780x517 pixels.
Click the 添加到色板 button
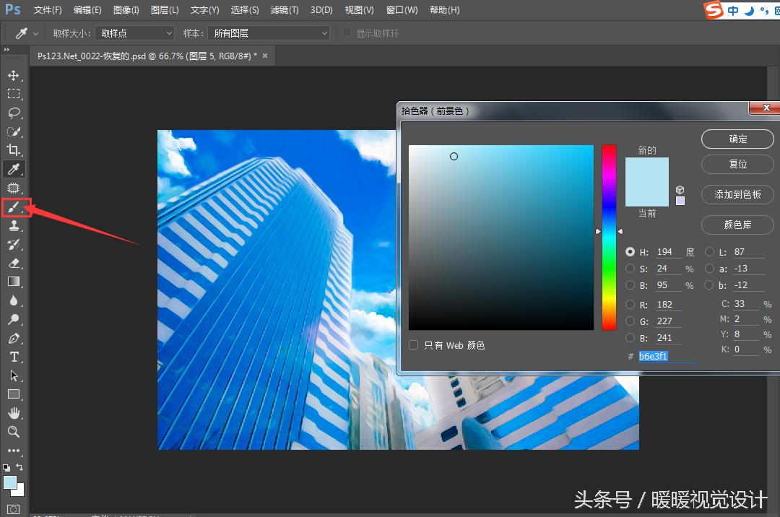pyautogui.click(x=737, y=194)
